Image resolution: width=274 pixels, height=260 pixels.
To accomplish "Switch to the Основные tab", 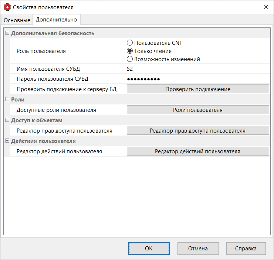I will pyautogui.click(x=17, y=20).
